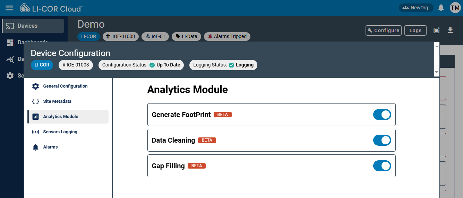Screen dimensions: 463x198
Task: Open the hamburger navigation menu
Action: click(x=9, y=8)
